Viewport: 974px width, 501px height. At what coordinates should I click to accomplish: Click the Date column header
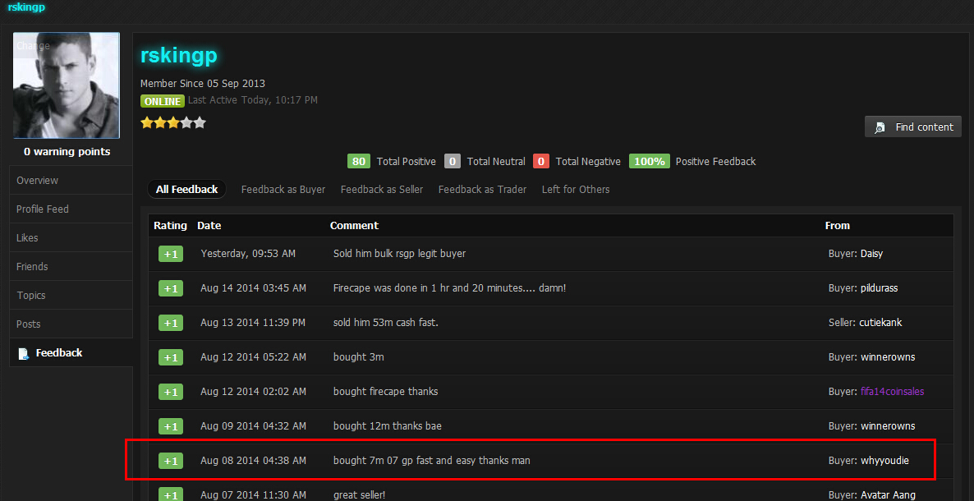209,225
